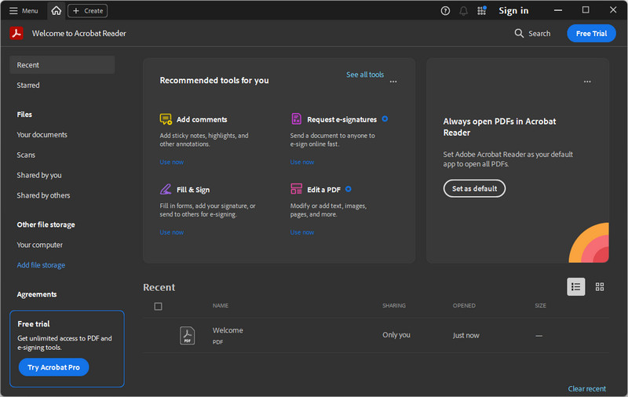Switch to grid thumbnail view
The width and height of the screenshot is (628, 397).
[600, 287]
